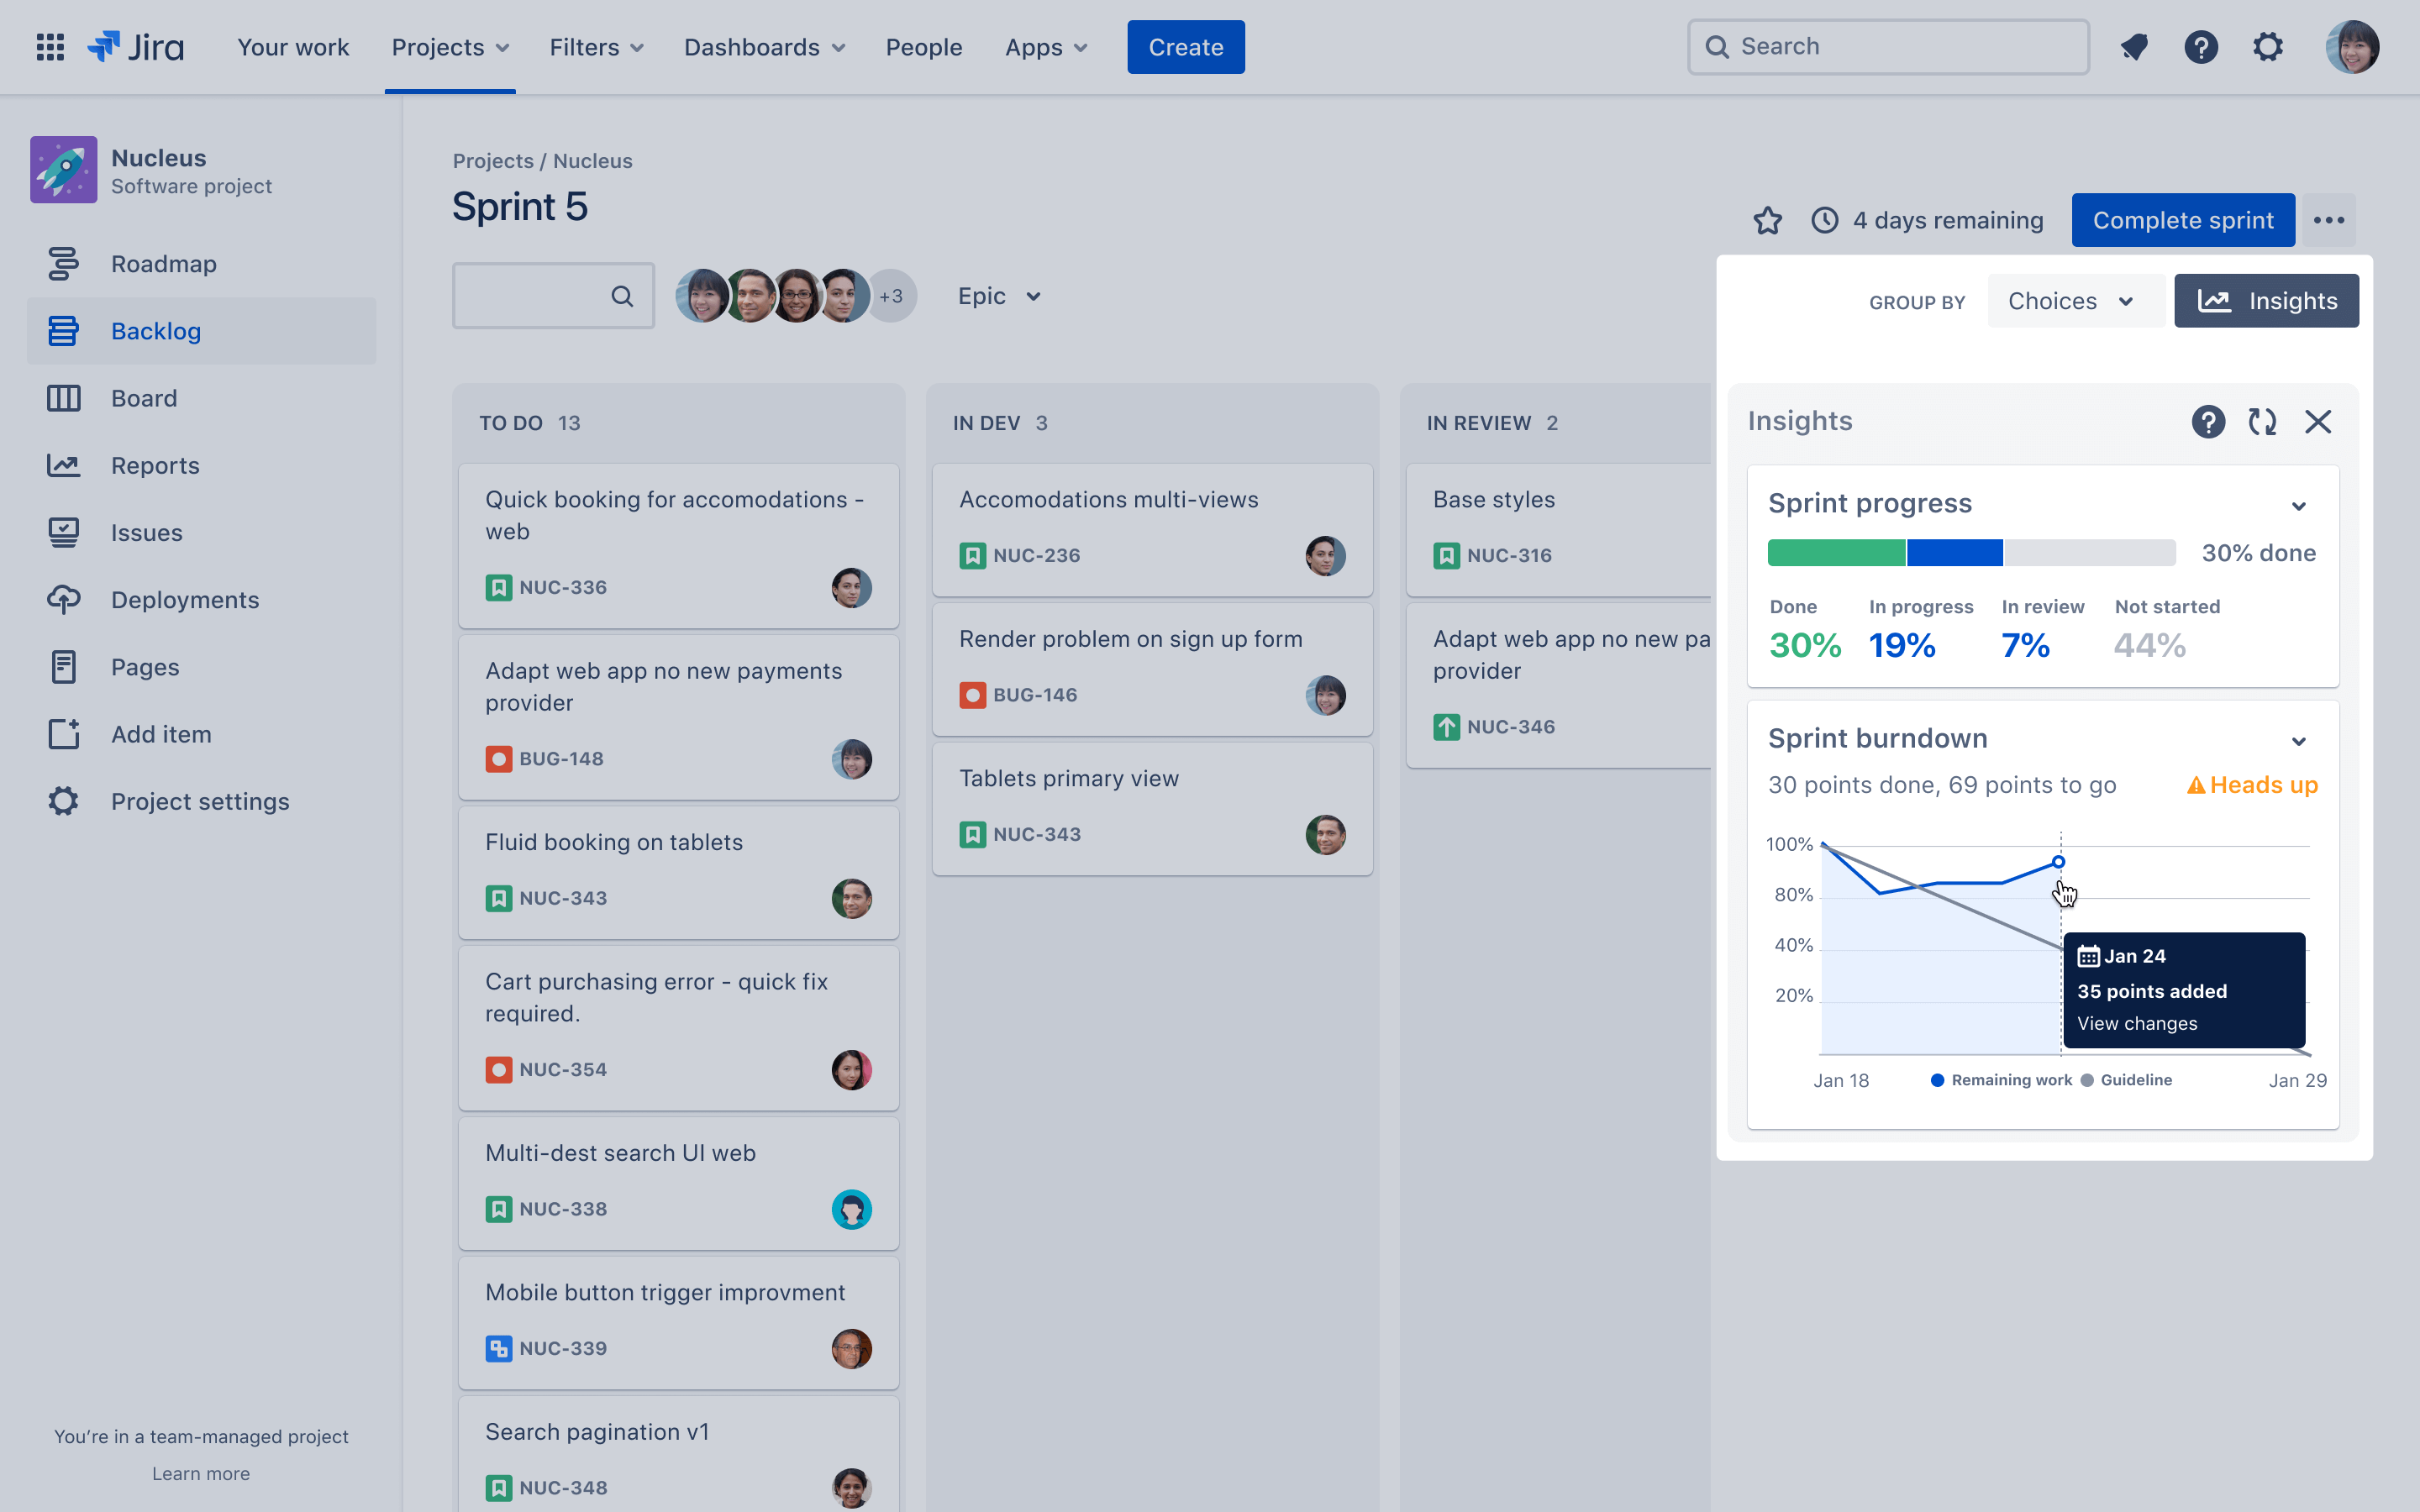The height and width of the screenshot is (1512, 2420).
Task: Open Insights help question icon
Action: click(x=2208, y=422)
